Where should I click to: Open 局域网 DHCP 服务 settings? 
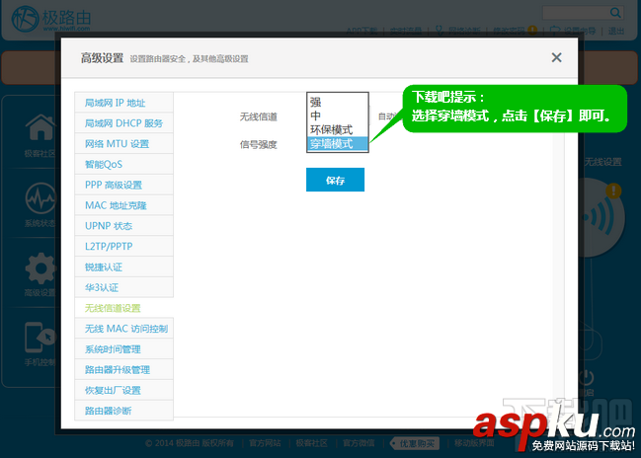click(x=123, y=123)
